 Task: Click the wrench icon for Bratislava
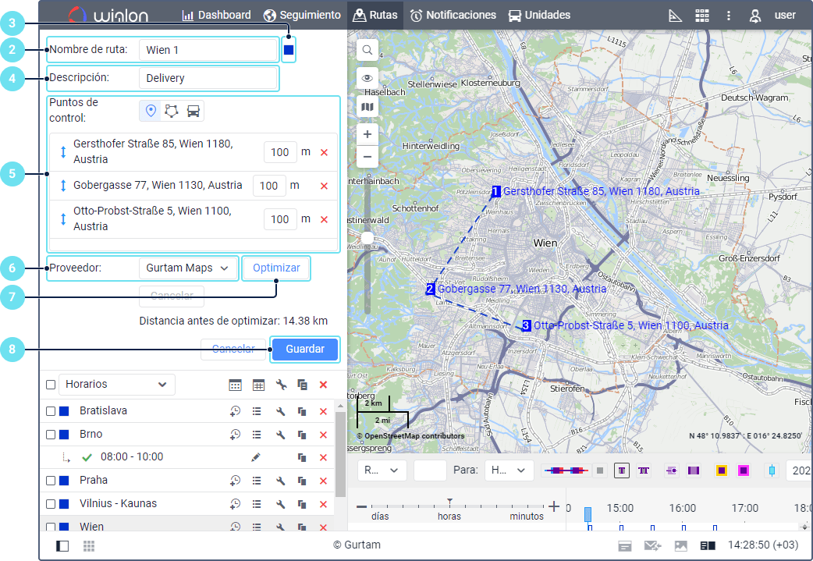click(281, 411)
